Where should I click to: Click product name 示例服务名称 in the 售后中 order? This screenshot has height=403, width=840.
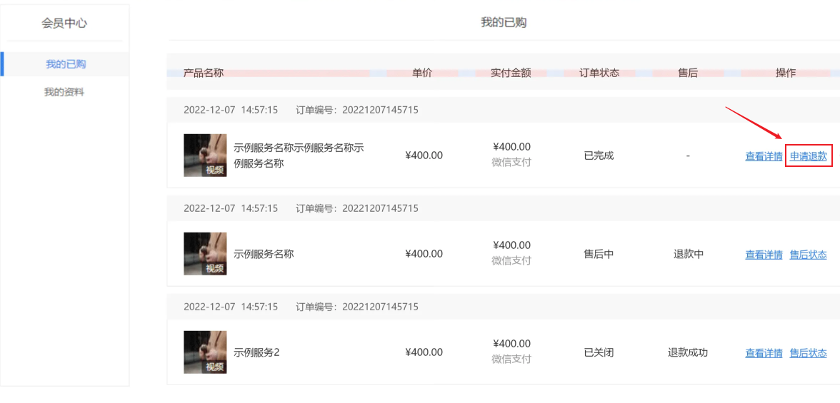[264, 254]
